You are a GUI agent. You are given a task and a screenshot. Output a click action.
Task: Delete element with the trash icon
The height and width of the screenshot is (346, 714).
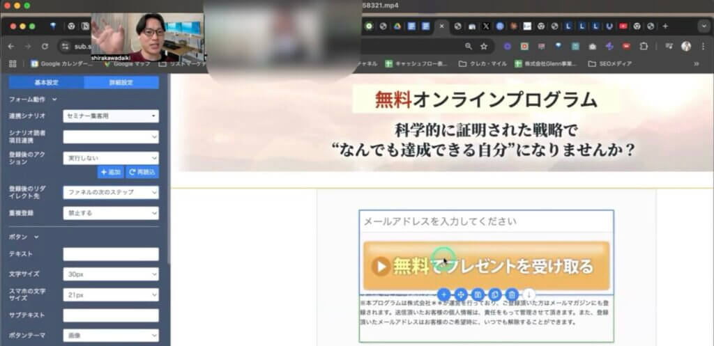512,294
